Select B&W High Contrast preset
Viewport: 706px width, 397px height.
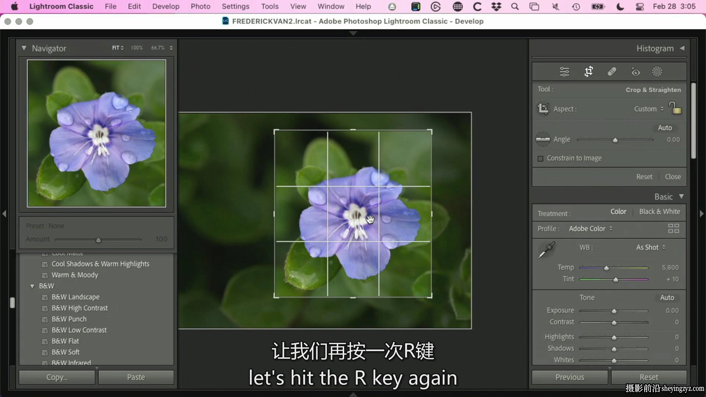coord(80,308)
